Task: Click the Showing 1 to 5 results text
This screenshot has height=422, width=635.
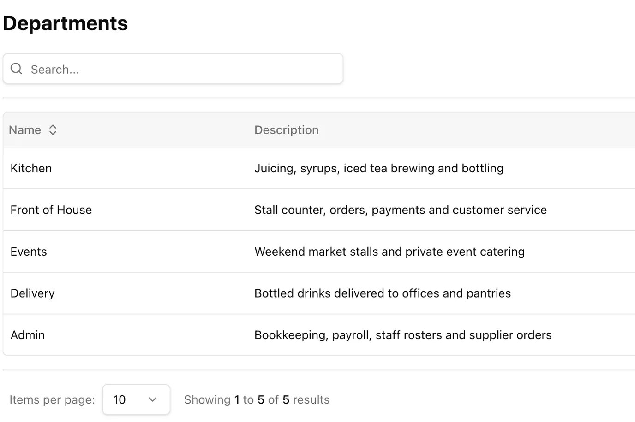Action: [257, 399]
